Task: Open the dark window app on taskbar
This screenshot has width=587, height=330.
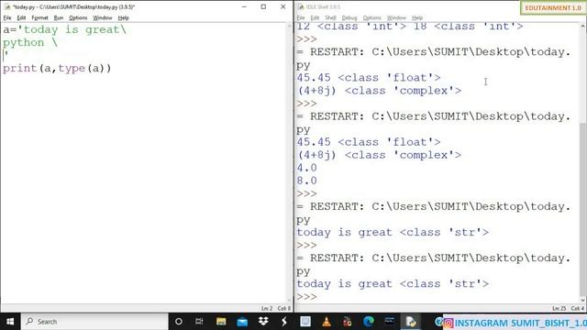Action: 390,322
